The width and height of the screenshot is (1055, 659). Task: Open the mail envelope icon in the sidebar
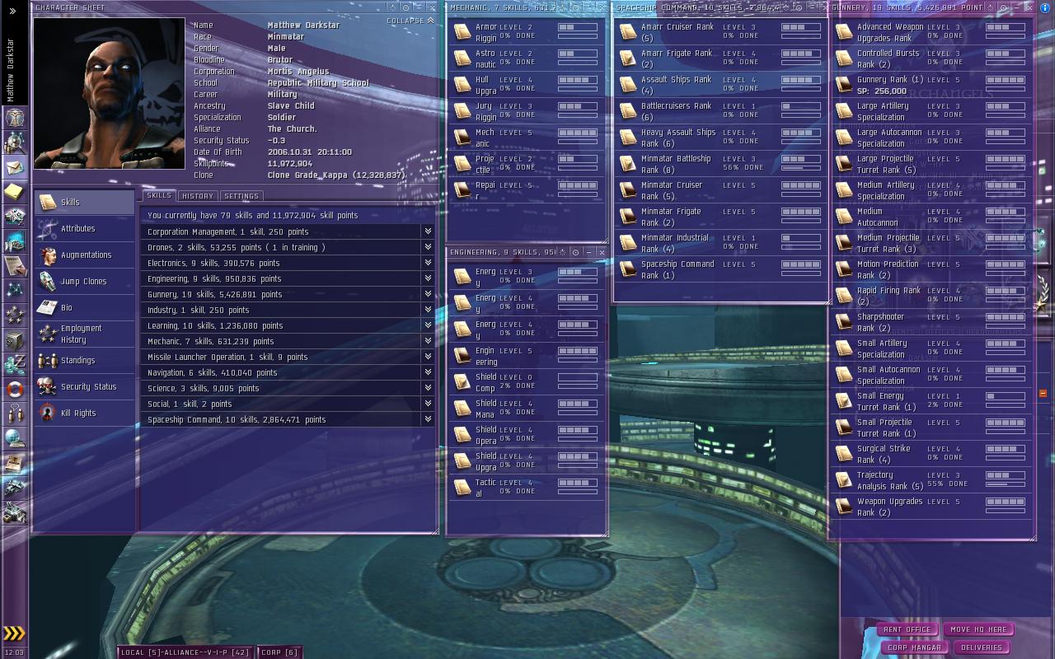coord(15,167)
